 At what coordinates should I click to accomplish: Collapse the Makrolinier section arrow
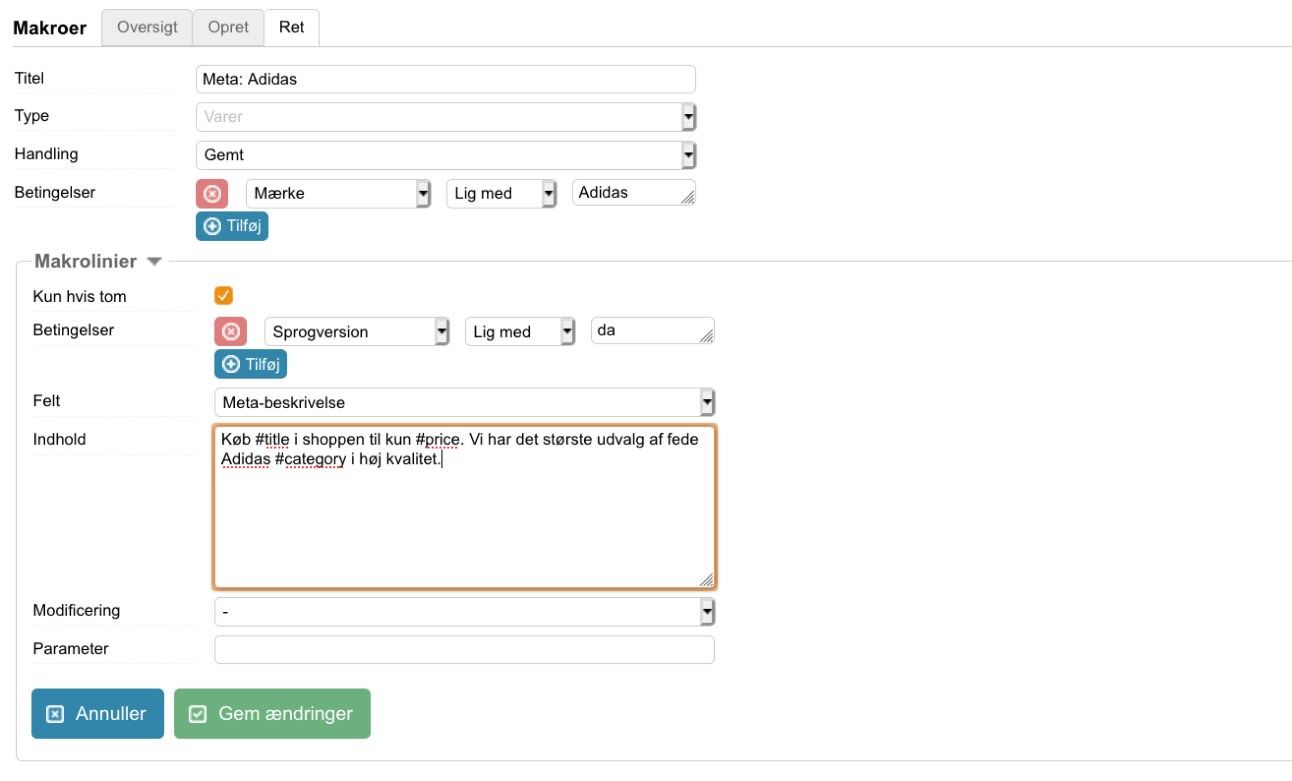(154, 261)
